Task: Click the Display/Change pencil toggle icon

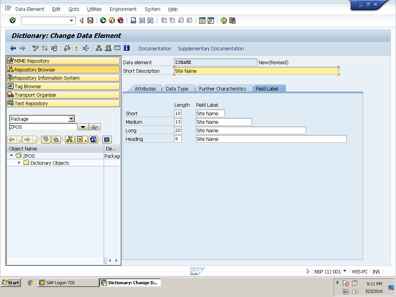Action: click(x=36, y=48)
